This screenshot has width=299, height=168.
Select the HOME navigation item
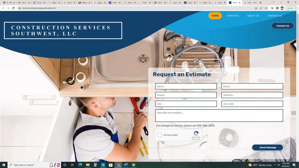tap(215, 16)
